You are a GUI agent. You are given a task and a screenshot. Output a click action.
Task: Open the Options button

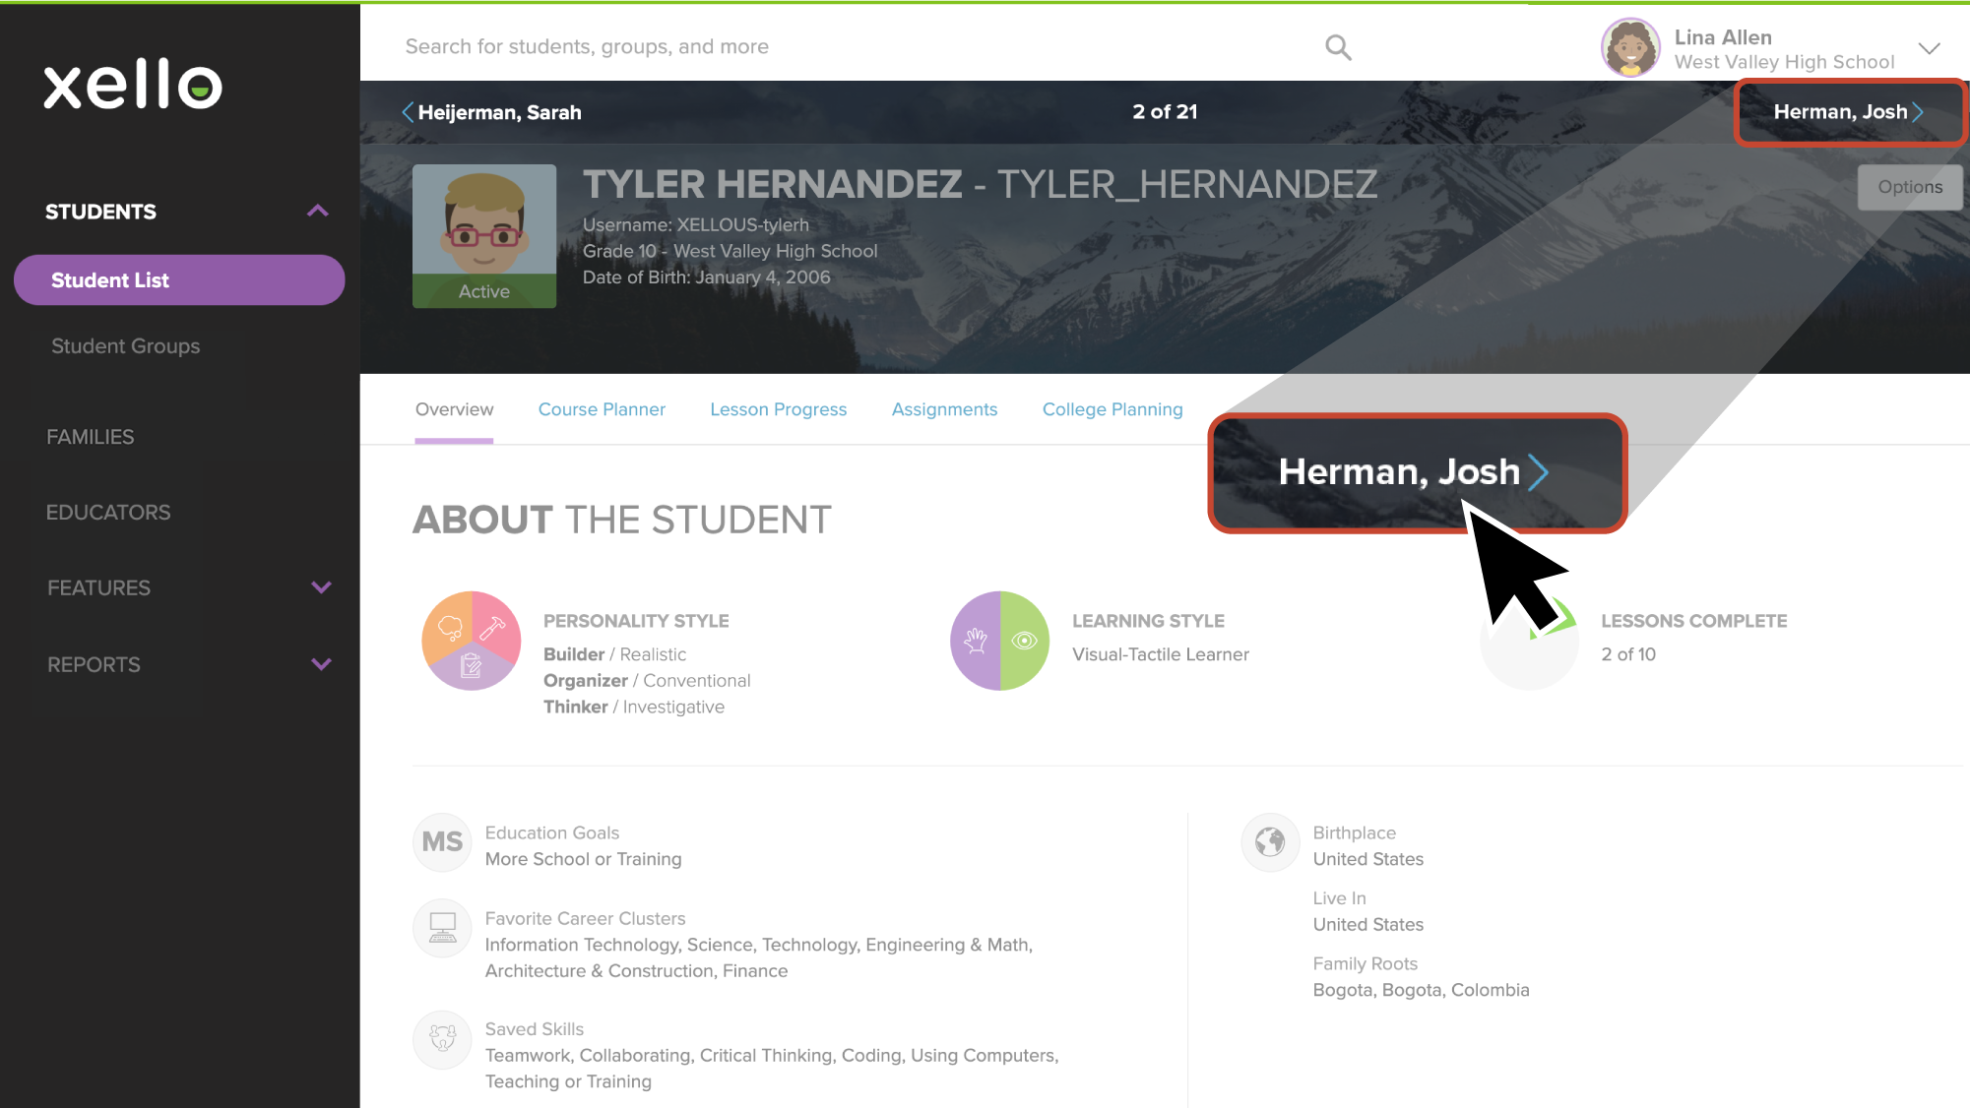(1909, 187)
